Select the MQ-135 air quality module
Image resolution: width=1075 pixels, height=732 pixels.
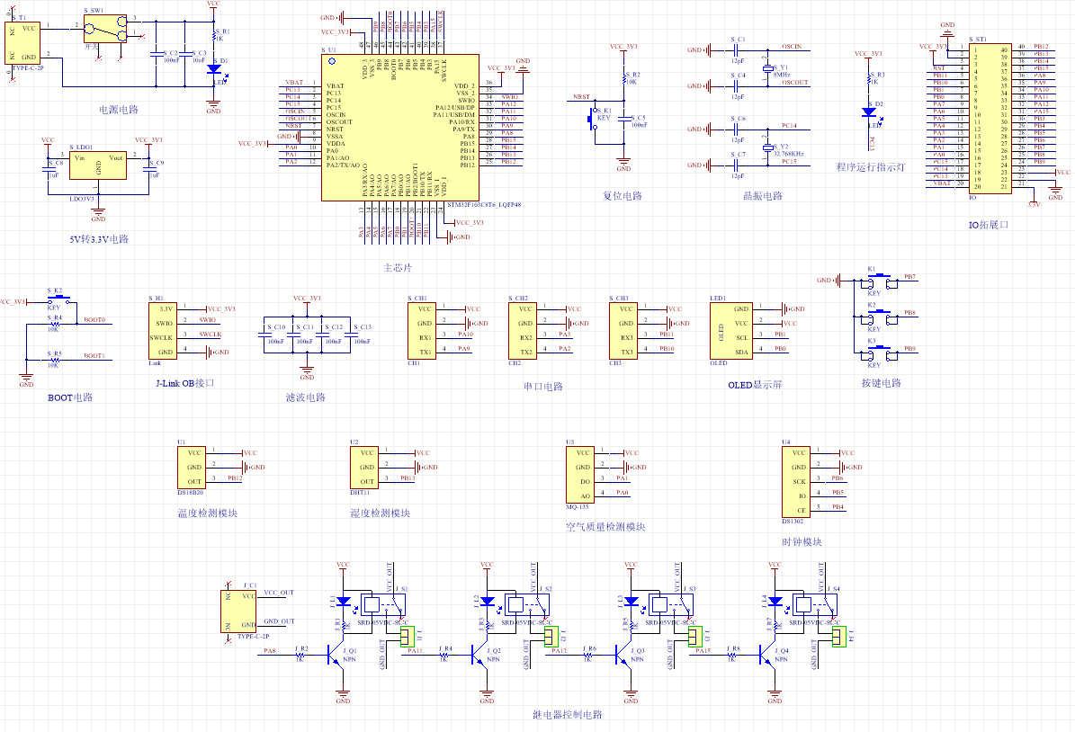click(580, 474)
